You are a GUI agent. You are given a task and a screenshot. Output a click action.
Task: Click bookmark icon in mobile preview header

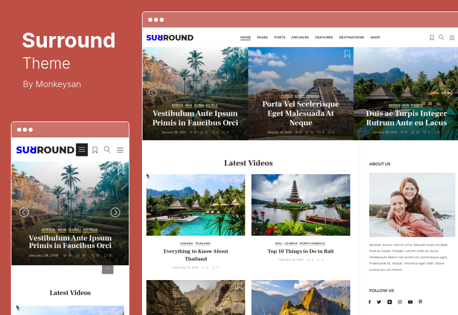(x=95, y=150)
